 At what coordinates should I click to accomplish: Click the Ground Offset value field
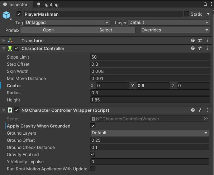pyautogui.click(x=150, y=140)
